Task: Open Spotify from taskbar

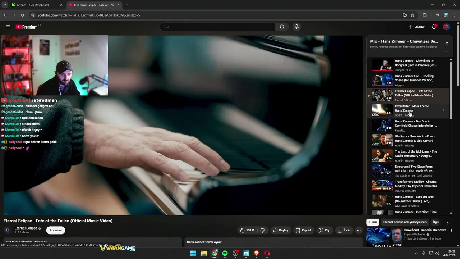Action: pos(225,253)
